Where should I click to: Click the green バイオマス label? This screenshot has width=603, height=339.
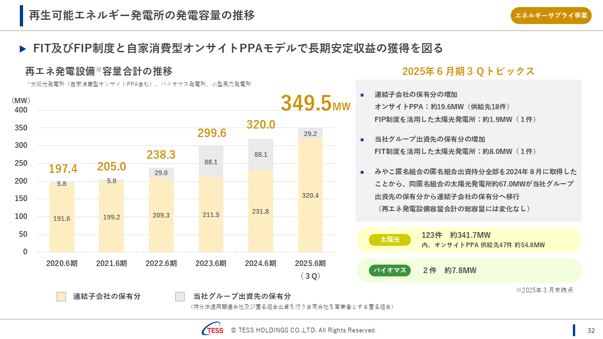coord(390,270)
